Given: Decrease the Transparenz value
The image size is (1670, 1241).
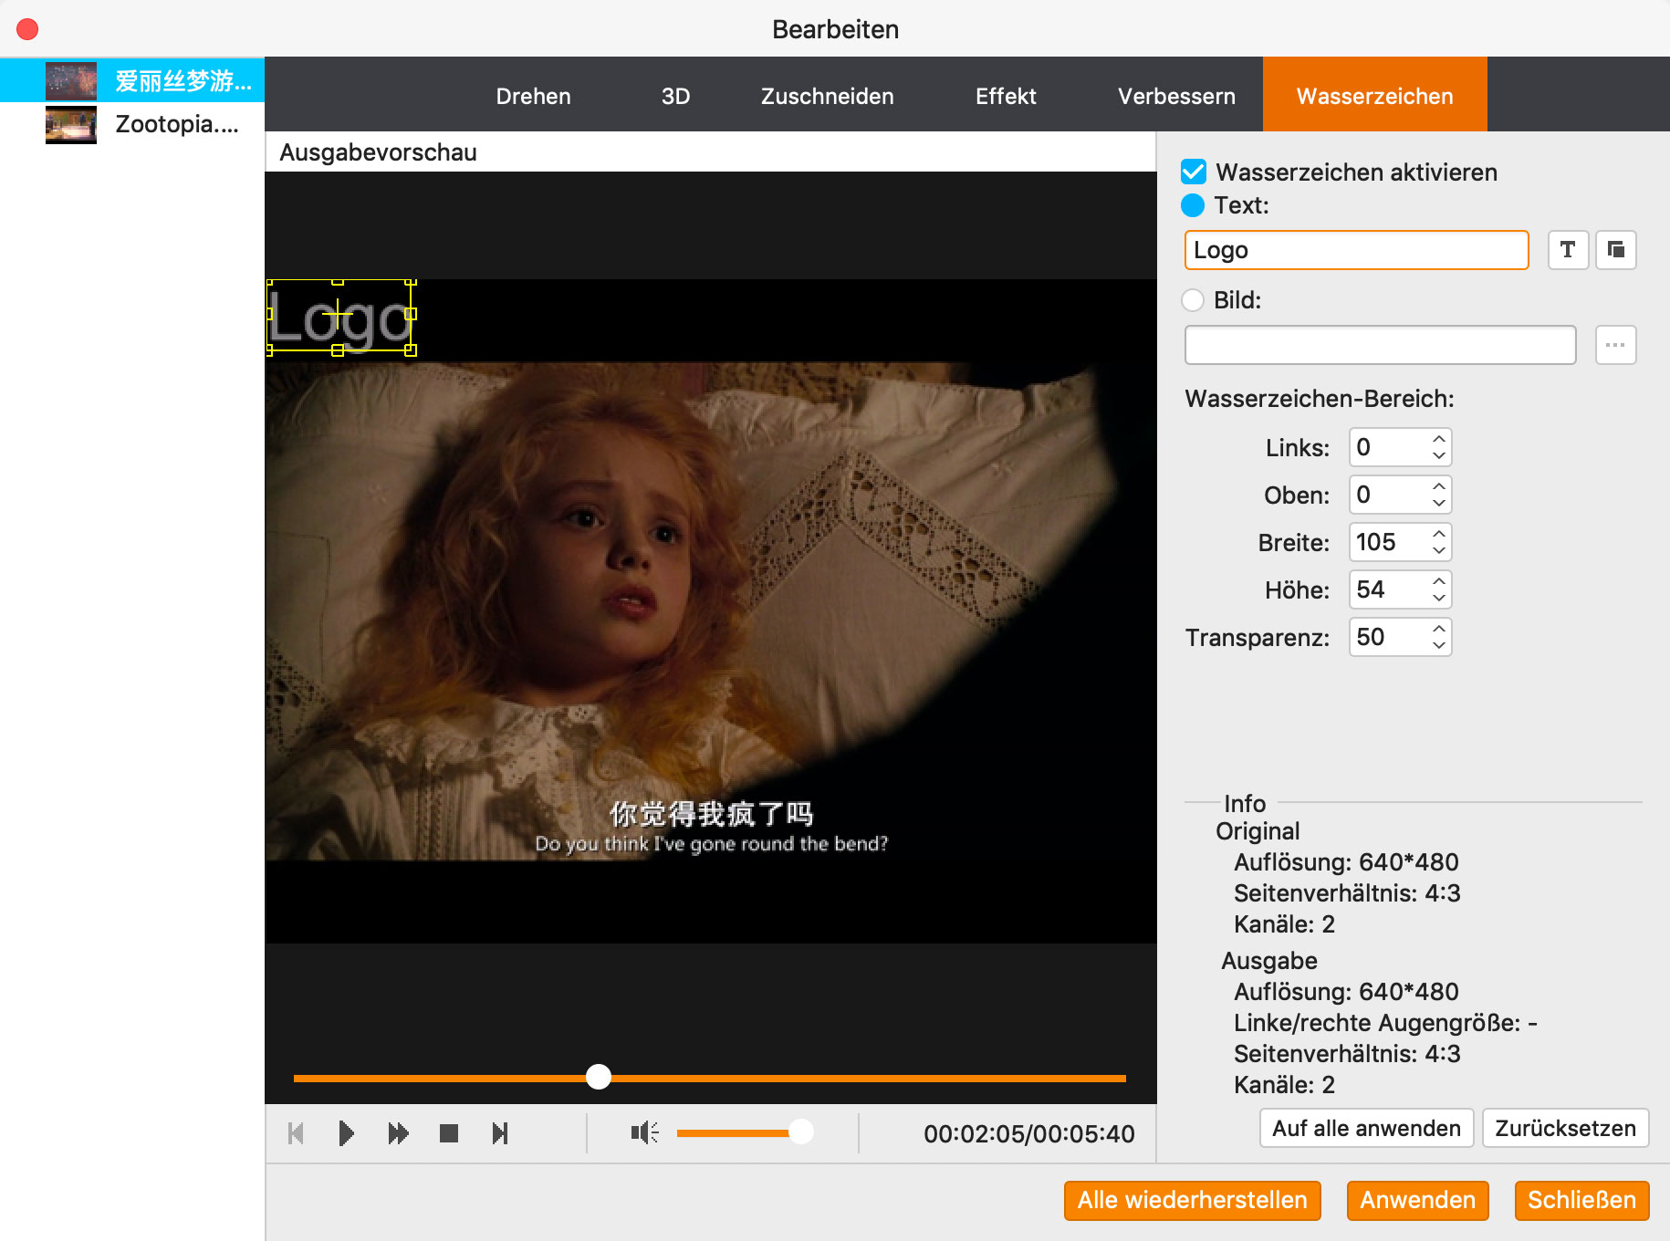Looking at the screenshot, I should (x=1439, y=645).
